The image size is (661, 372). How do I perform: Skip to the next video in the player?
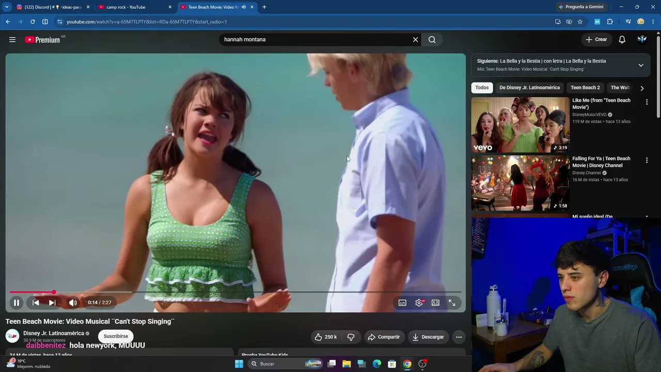pos(52,303)
